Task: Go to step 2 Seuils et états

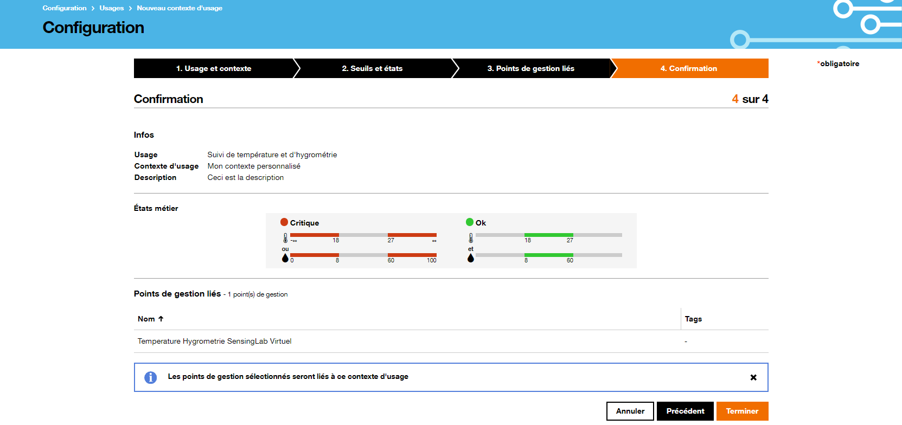Action: (373, 68)
